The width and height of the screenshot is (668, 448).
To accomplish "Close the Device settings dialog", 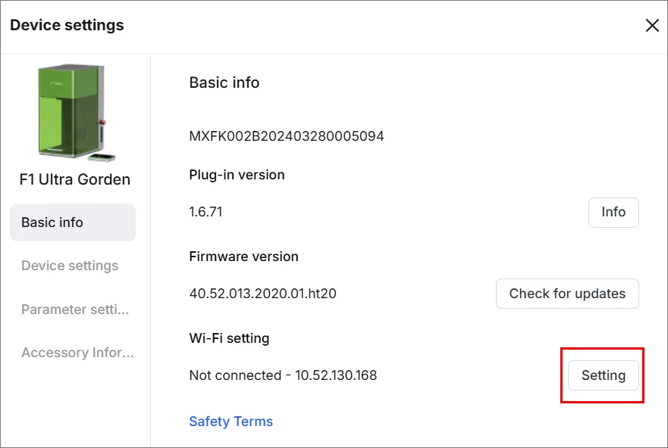I will (652, 26).
